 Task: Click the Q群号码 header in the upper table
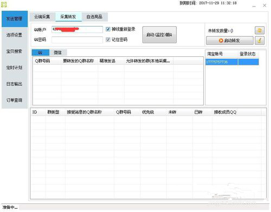(x=47, y=61)
